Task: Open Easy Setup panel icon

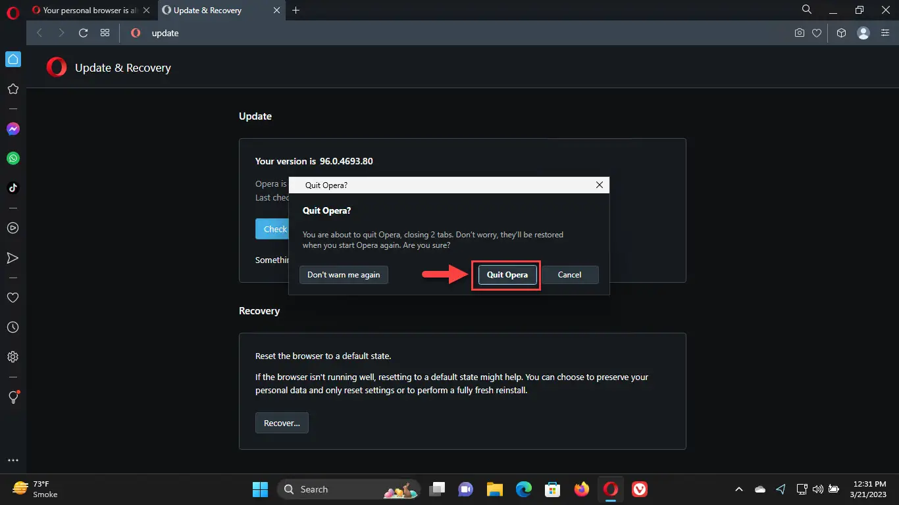Action: (885, 33)
